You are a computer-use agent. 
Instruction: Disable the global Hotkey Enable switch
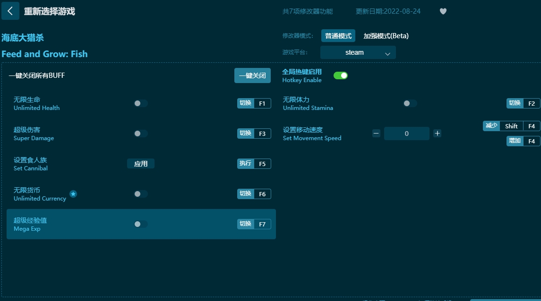(341, 75)
